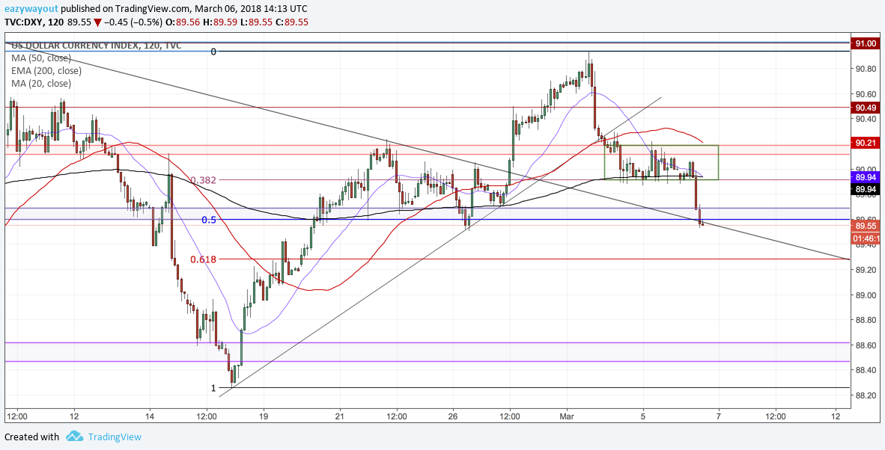
Task: Click the 91.00 price label
Action: (866, 43)
